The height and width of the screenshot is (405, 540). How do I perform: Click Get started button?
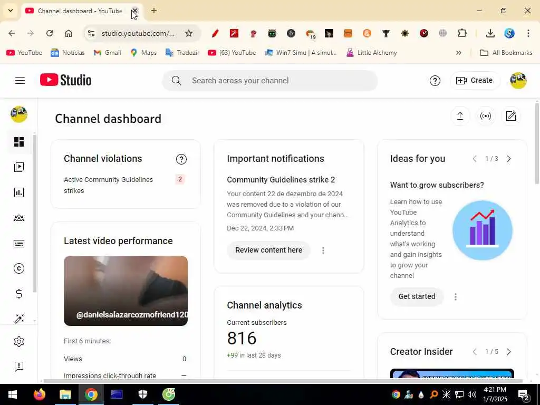[x=417, y=296]
